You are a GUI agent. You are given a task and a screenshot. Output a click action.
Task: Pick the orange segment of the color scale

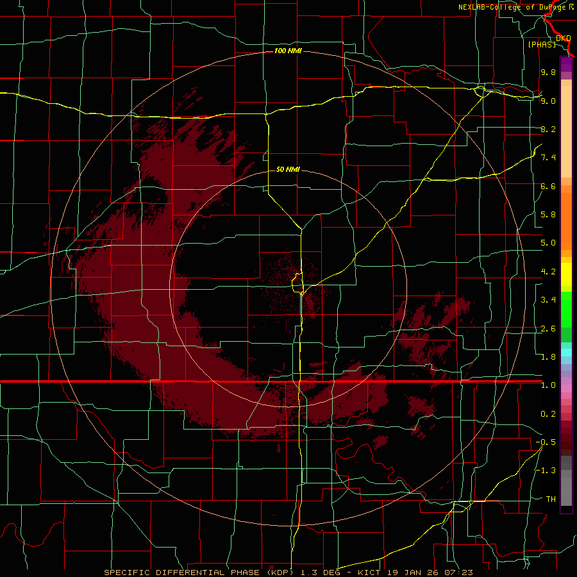(566, 222)
